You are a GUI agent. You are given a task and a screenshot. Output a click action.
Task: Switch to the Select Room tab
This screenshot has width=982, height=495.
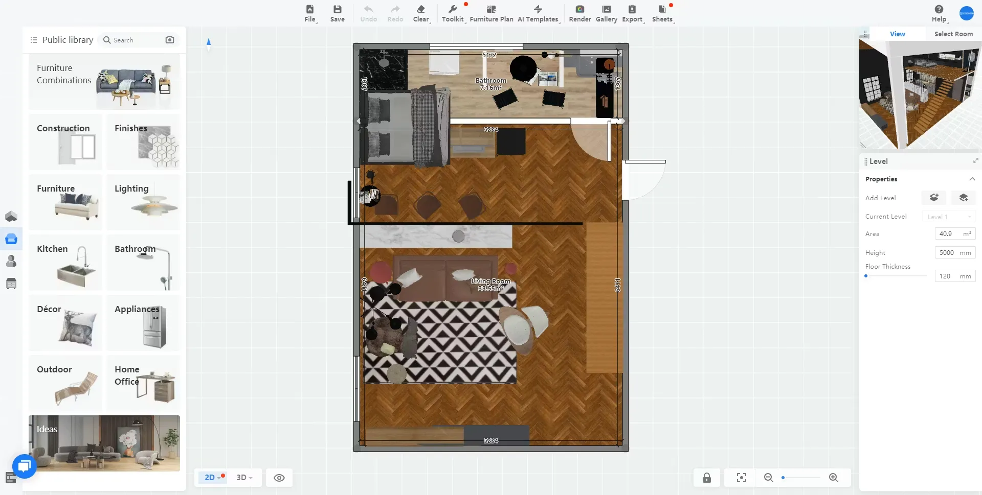coord(953,34)
